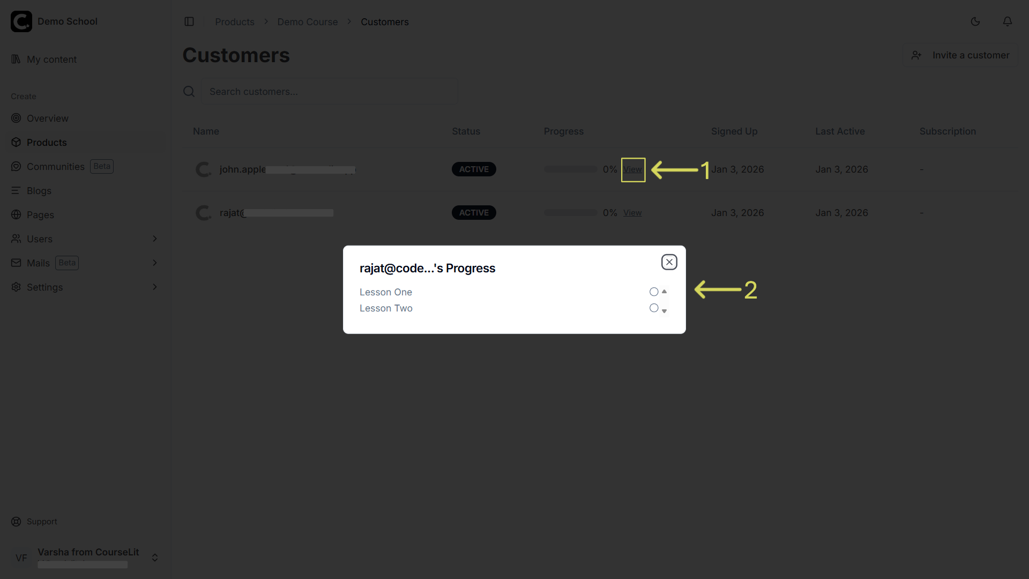Check off Lesson Two in the progress dialog
Viewport: 1029px width, 579px height.
pyautogui.click(x=653, y=308)
